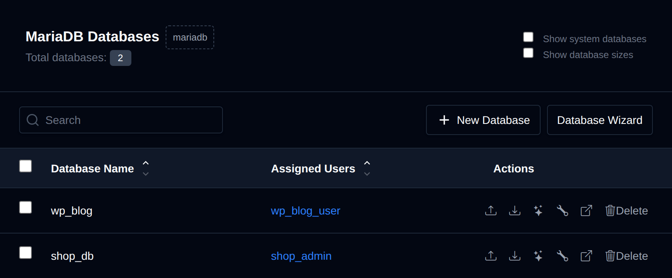
Task: Click external link icon in shop_db row
Action: [x=586, y=256]
